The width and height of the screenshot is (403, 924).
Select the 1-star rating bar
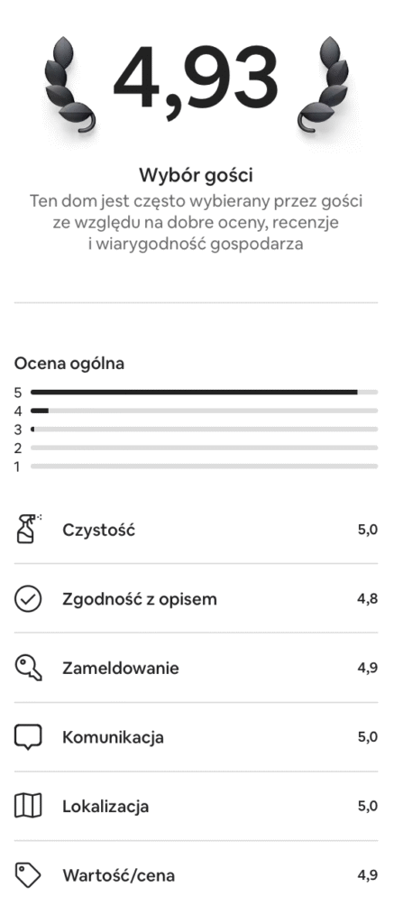(205, 467)
